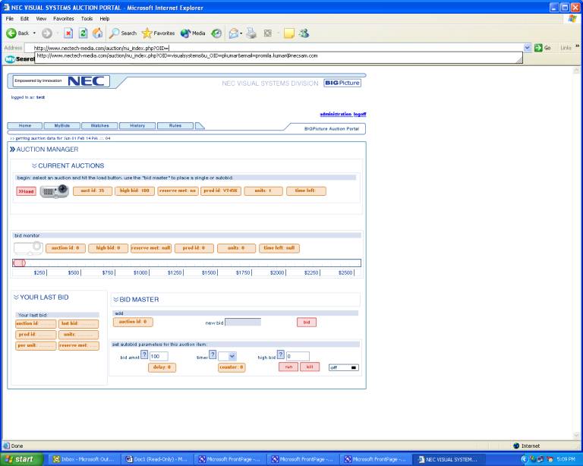Click the MySearch toolbar logo
This screenshot has height=466, width=583.
coord(19,59)
